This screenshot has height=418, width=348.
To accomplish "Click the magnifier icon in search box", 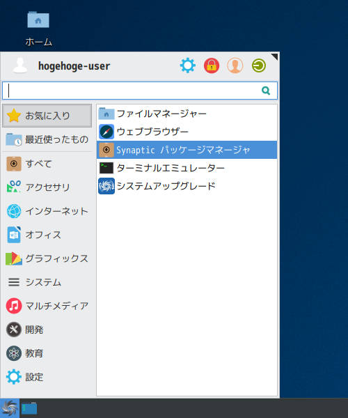I will 266,91.
